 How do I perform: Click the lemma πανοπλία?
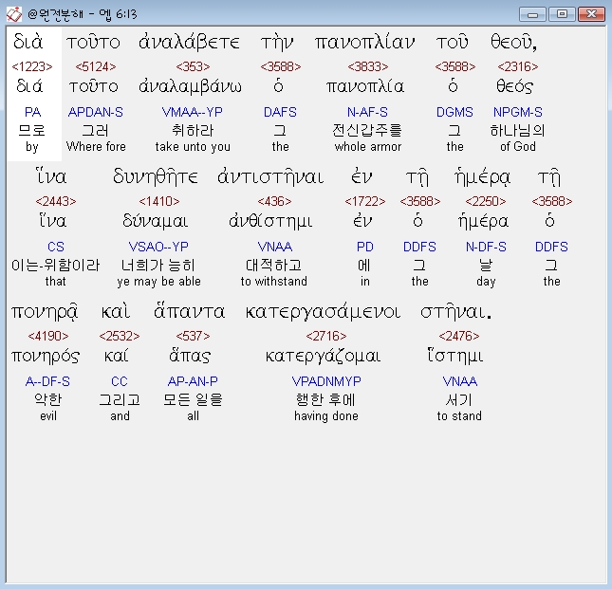pyautogui.click(x=365, y=86)
